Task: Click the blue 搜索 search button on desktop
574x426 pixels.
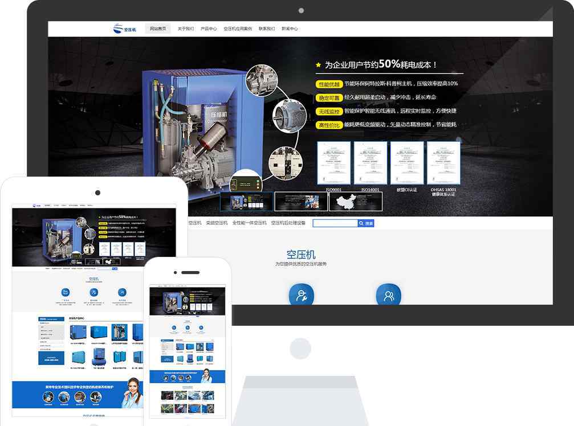Action: [x=366, y=223]
